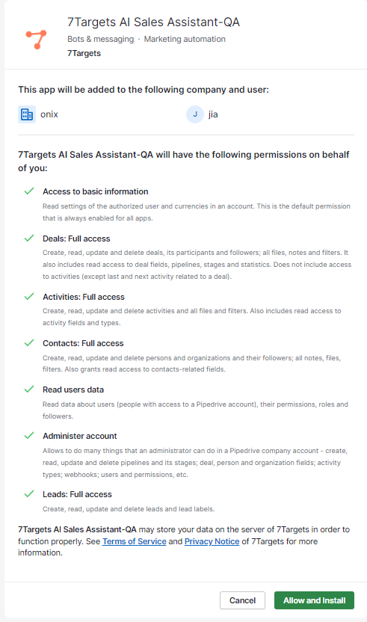This screenshot has width=367, height=622.
Task: Select the Marketing automation category
Action: tap(185, 39)
